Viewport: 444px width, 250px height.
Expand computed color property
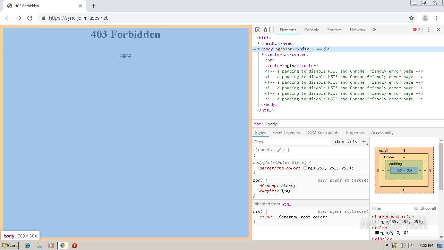tap(373, 228)
